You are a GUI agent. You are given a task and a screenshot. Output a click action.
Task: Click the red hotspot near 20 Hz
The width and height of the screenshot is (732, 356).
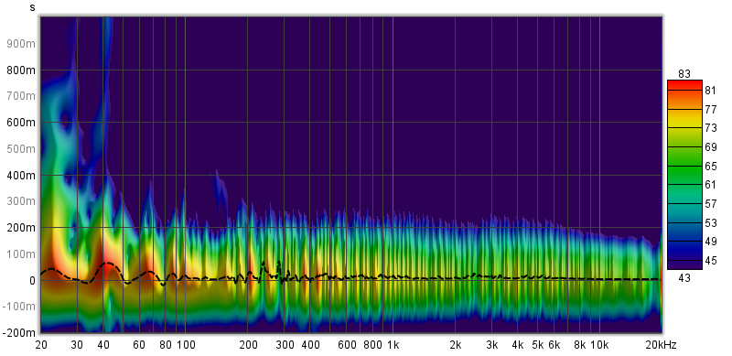pyautogui.click(x=49, y=273)
